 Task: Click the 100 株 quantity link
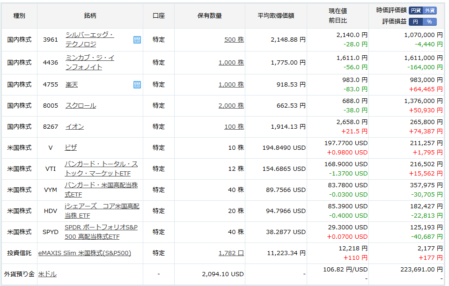(x=234, y=126)
